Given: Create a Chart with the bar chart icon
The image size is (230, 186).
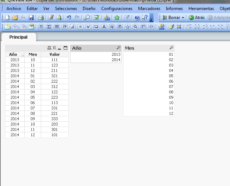Looking at the screenshot, I should tap(73, 27).
